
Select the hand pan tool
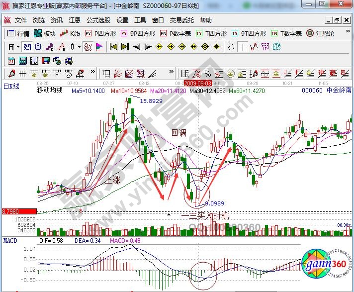[231, 47]
